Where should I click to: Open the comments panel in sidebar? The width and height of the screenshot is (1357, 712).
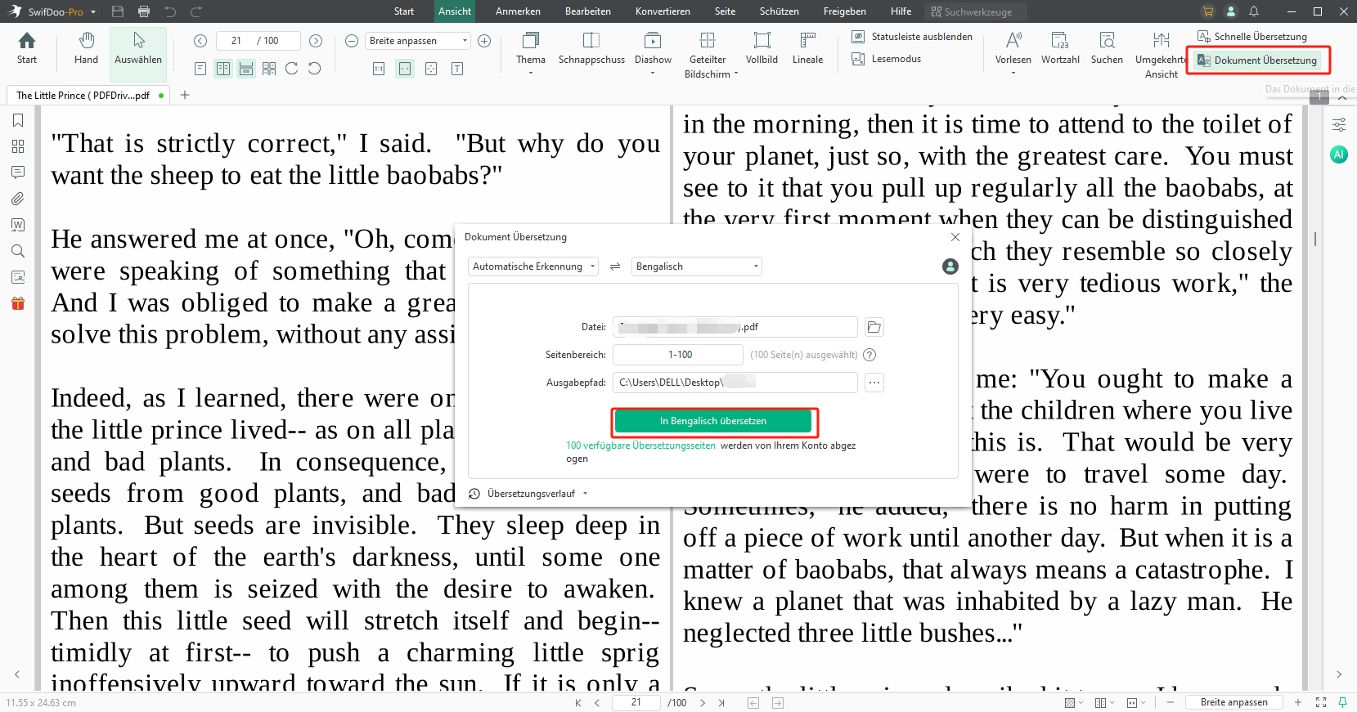pos(18,172)
